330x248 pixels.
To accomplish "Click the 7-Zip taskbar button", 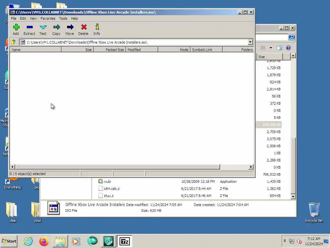I will 125,241.
